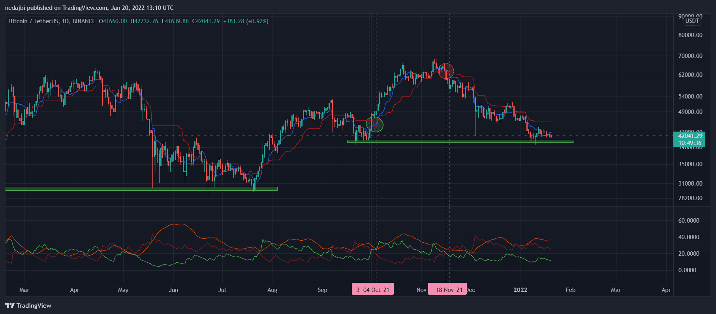Click the Feb label on time axis
This screenshot has width=716, height=314.
(570, 290)
